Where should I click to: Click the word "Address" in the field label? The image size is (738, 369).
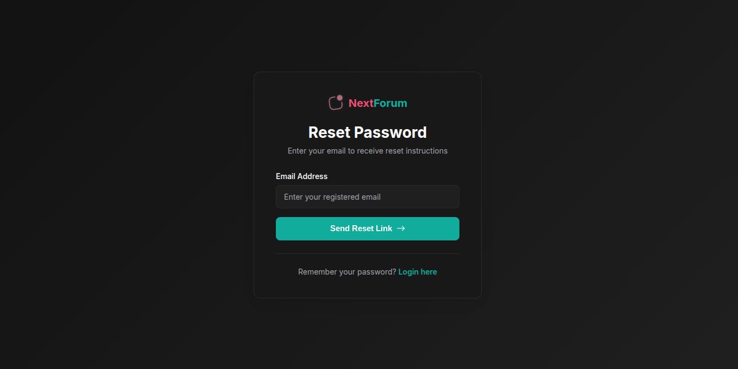click(312, 176)
